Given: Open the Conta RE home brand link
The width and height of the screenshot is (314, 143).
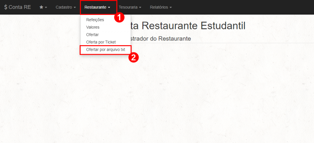Looking at the screenshot, I should 17,7.
